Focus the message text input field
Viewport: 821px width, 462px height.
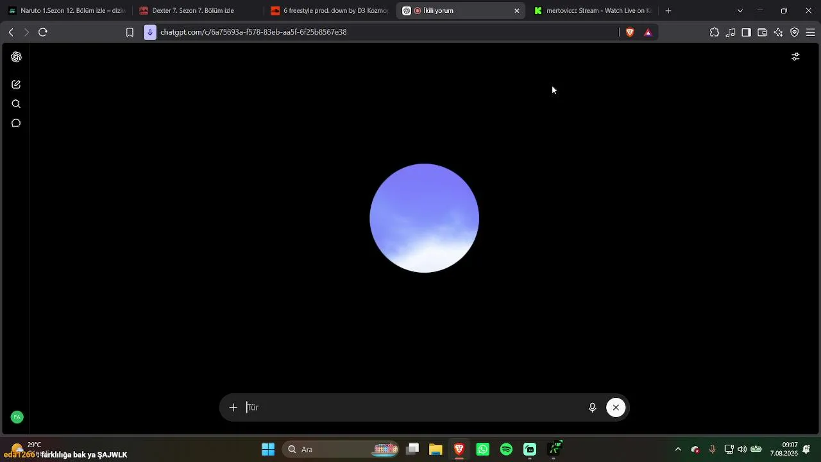point(414,407)
